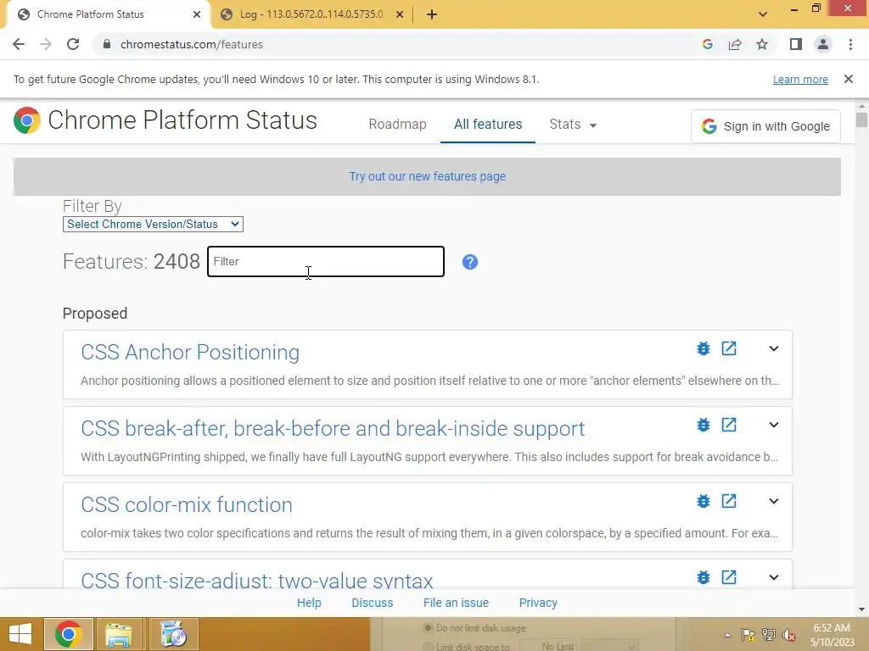Click the page vertical scrollbar thumb
Image resolution: width=869 pixels, height=651 pixels.
click(x=861, y=120)
